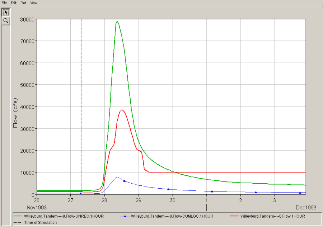The height and width of the screenshot is (227, 323).
Task: Click the 80000 y-axis tick label
Action: pyautogui.click(x=27, y=20)
